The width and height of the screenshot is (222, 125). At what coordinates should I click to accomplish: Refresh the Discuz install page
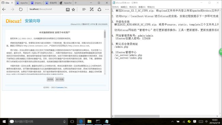[x=21, y=9]
